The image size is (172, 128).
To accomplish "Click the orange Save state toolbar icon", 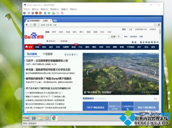I will (x=40, y=13).
